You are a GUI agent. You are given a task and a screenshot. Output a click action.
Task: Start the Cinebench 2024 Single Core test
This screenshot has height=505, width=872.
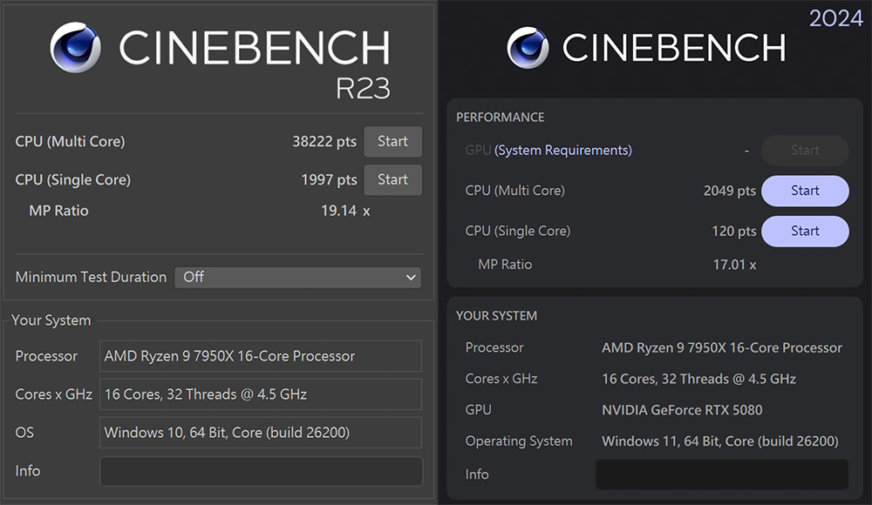tap(804, 231)
